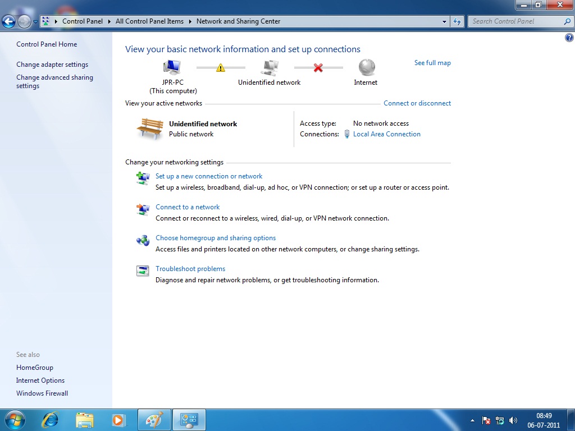Click the Control Panel taskbar button
This screenshot has width=575, height=431.
(x=189, y=420)
